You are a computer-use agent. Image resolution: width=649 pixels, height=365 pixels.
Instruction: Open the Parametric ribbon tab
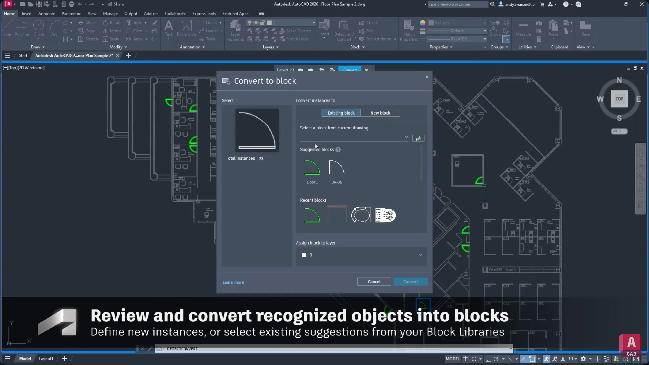(71, 14)
